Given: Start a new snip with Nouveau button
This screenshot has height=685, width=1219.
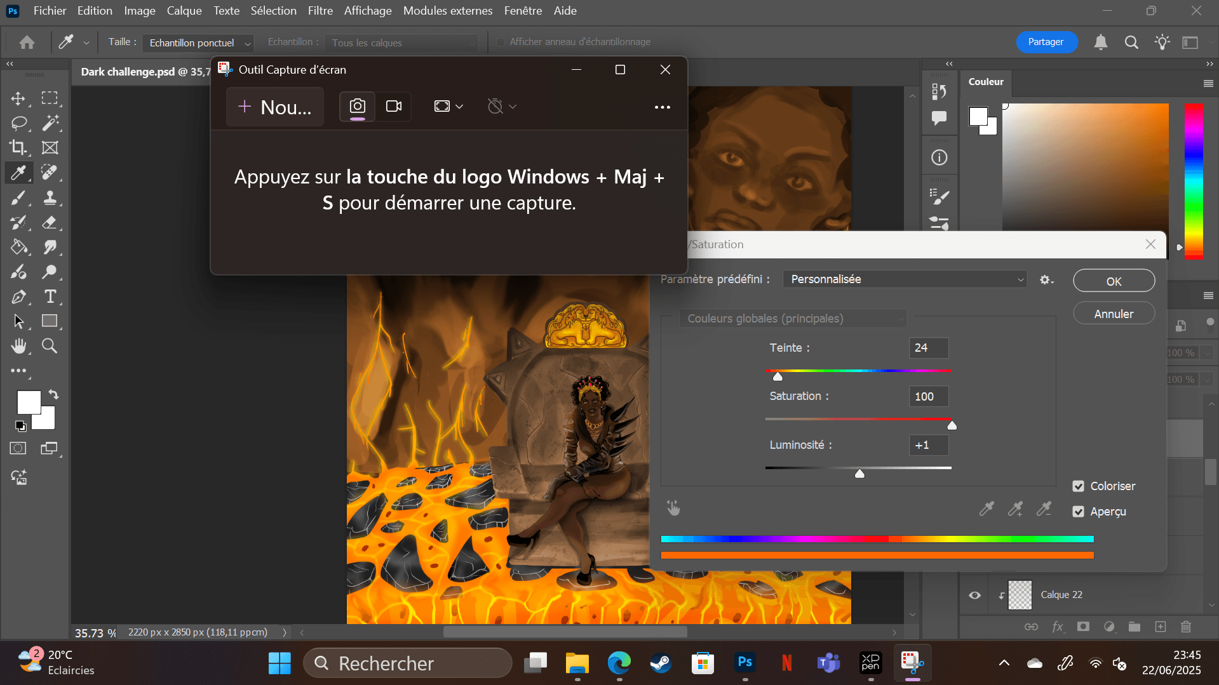Looking at the screenshot, I should 274,107.
